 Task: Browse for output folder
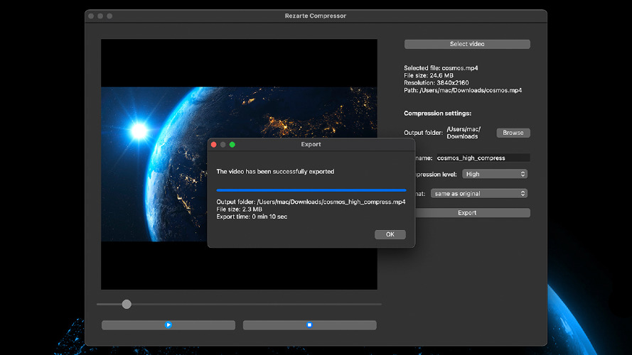513,133
